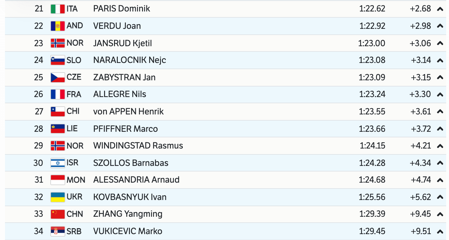This screenshot has height=240, width=449.
Task: Click ALESSANDRIA Arnaud athlete name
Action: coord(136,180)
